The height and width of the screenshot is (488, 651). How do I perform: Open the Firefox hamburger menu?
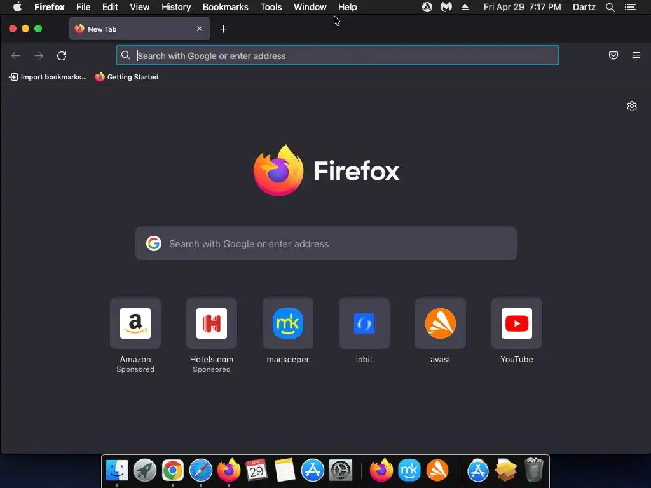(636, 55)
